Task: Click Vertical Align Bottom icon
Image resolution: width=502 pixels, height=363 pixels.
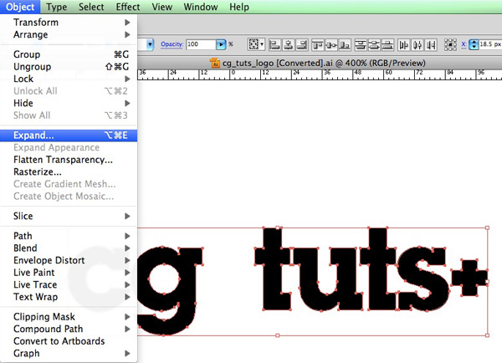Action: tap(345, 45)
